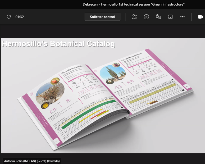Open the meeting chat
The height and width of the screenshot is (164, 205).
coord(146,17)
